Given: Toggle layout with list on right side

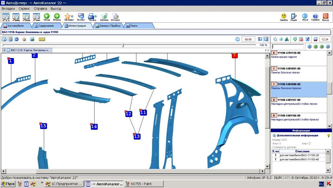Looking at the screenshot, I should [266, 39].
